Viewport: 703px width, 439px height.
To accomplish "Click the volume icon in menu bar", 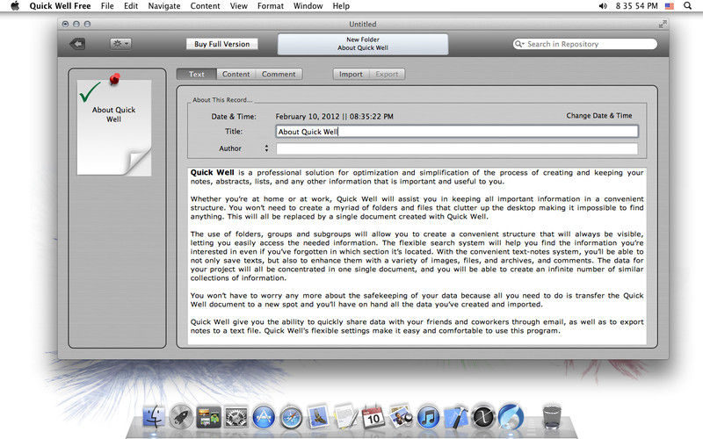I will click(603, 6).
